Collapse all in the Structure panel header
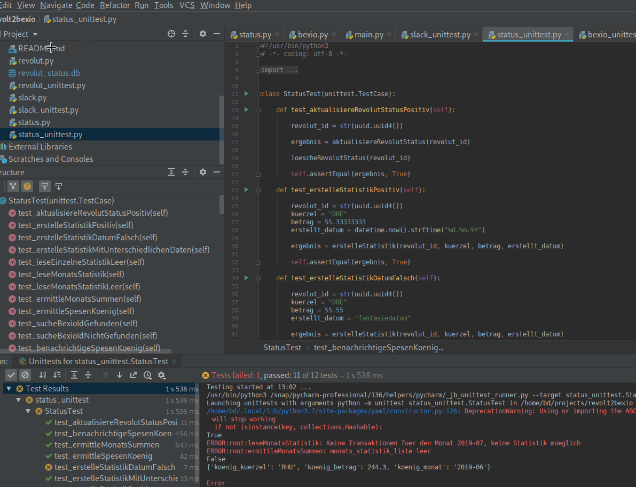 185,172
